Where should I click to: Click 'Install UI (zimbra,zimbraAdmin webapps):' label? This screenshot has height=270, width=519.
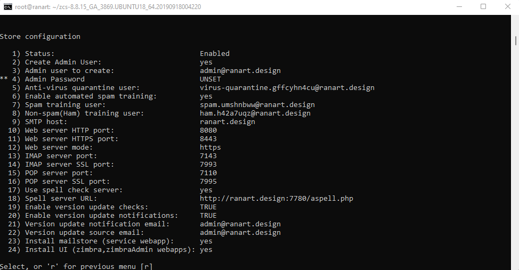[110, 250]
